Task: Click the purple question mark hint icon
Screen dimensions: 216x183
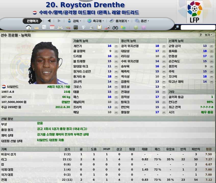Action: [x=144, y=28]
